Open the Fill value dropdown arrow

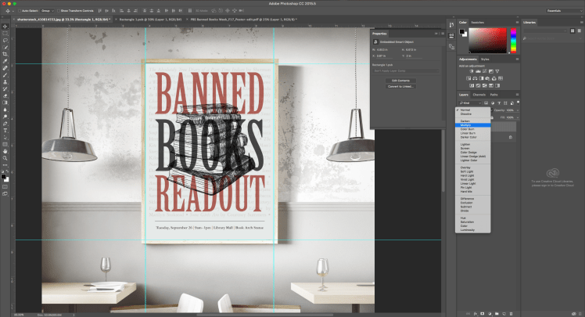click(518, 117)
